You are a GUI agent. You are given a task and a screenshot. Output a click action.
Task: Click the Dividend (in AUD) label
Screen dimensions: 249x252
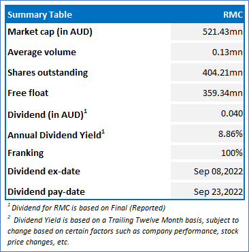point(47,114)
